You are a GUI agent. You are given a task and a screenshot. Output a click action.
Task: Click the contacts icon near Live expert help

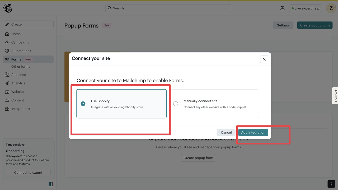click(282, 8)
